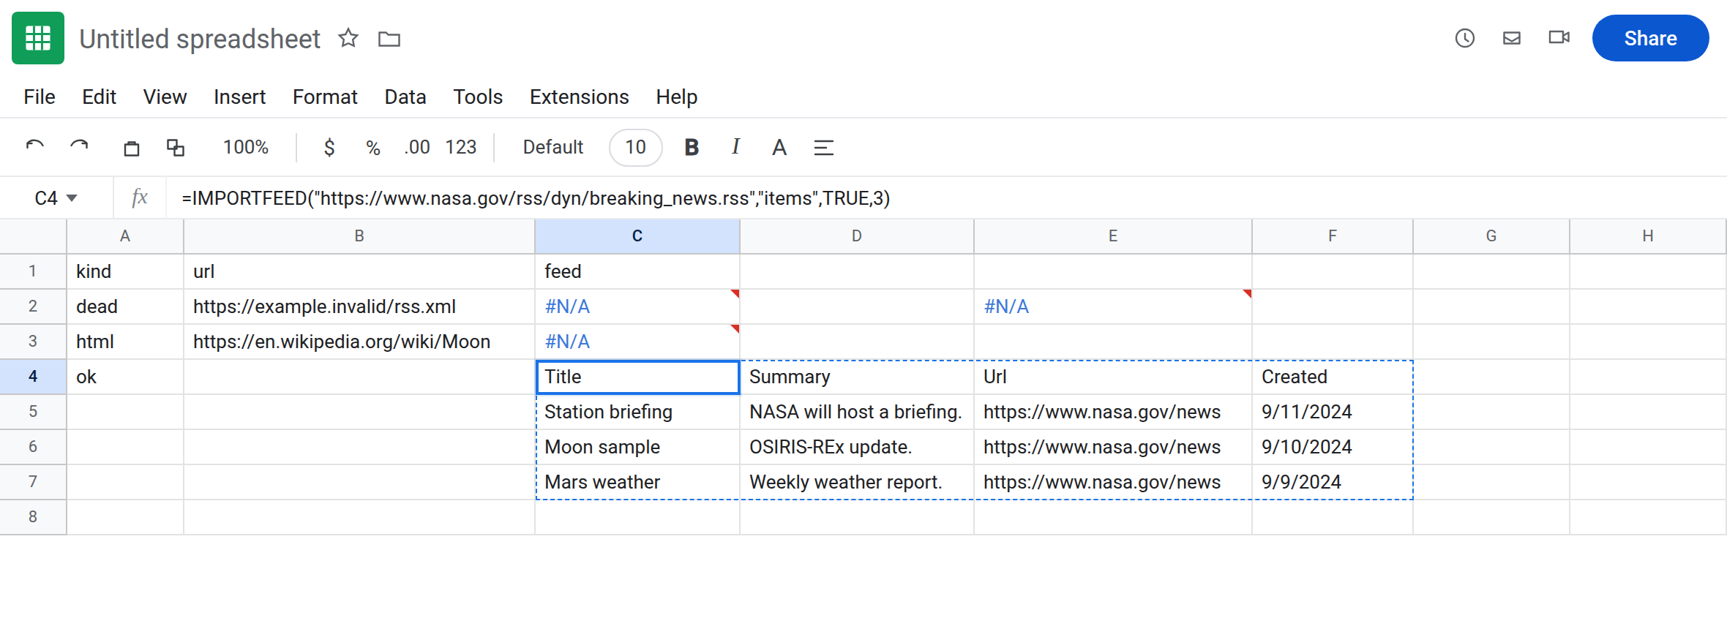
Task: Open more number formats 123
Action: click(x=461, y=148)
